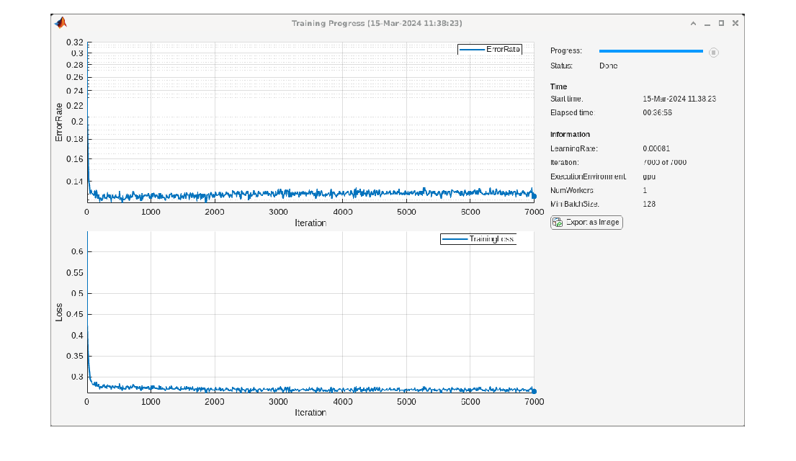The width and height of the screenshot is (796, 461).
Task: Click the LearningRate value 0.00081
Action: point(656,148)
